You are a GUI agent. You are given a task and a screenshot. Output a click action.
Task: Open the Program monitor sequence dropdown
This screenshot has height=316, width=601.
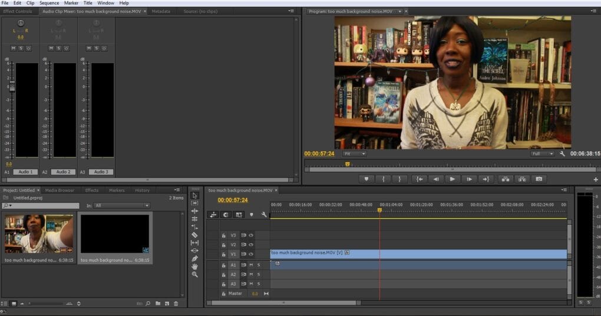click(399, 12)
